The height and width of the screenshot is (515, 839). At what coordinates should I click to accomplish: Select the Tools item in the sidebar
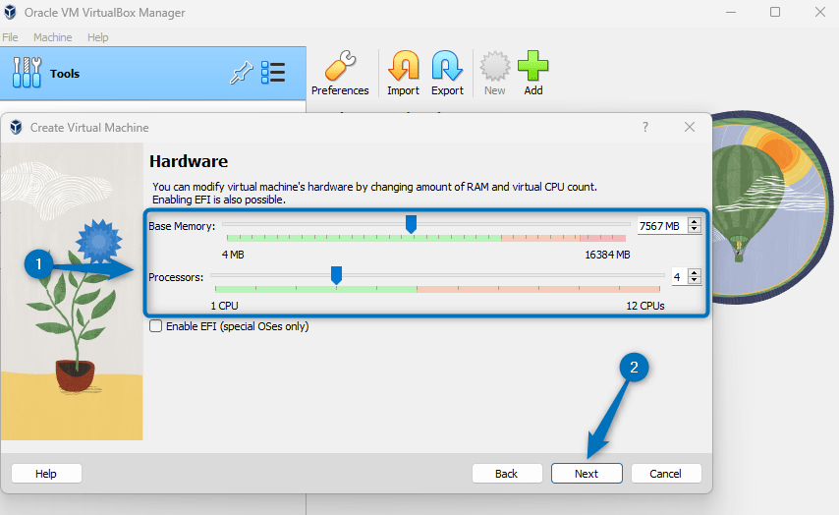click(153, 74)
